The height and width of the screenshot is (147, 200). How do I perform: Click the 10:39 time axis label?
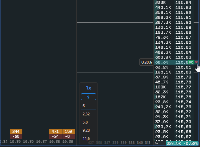[68, 142]
